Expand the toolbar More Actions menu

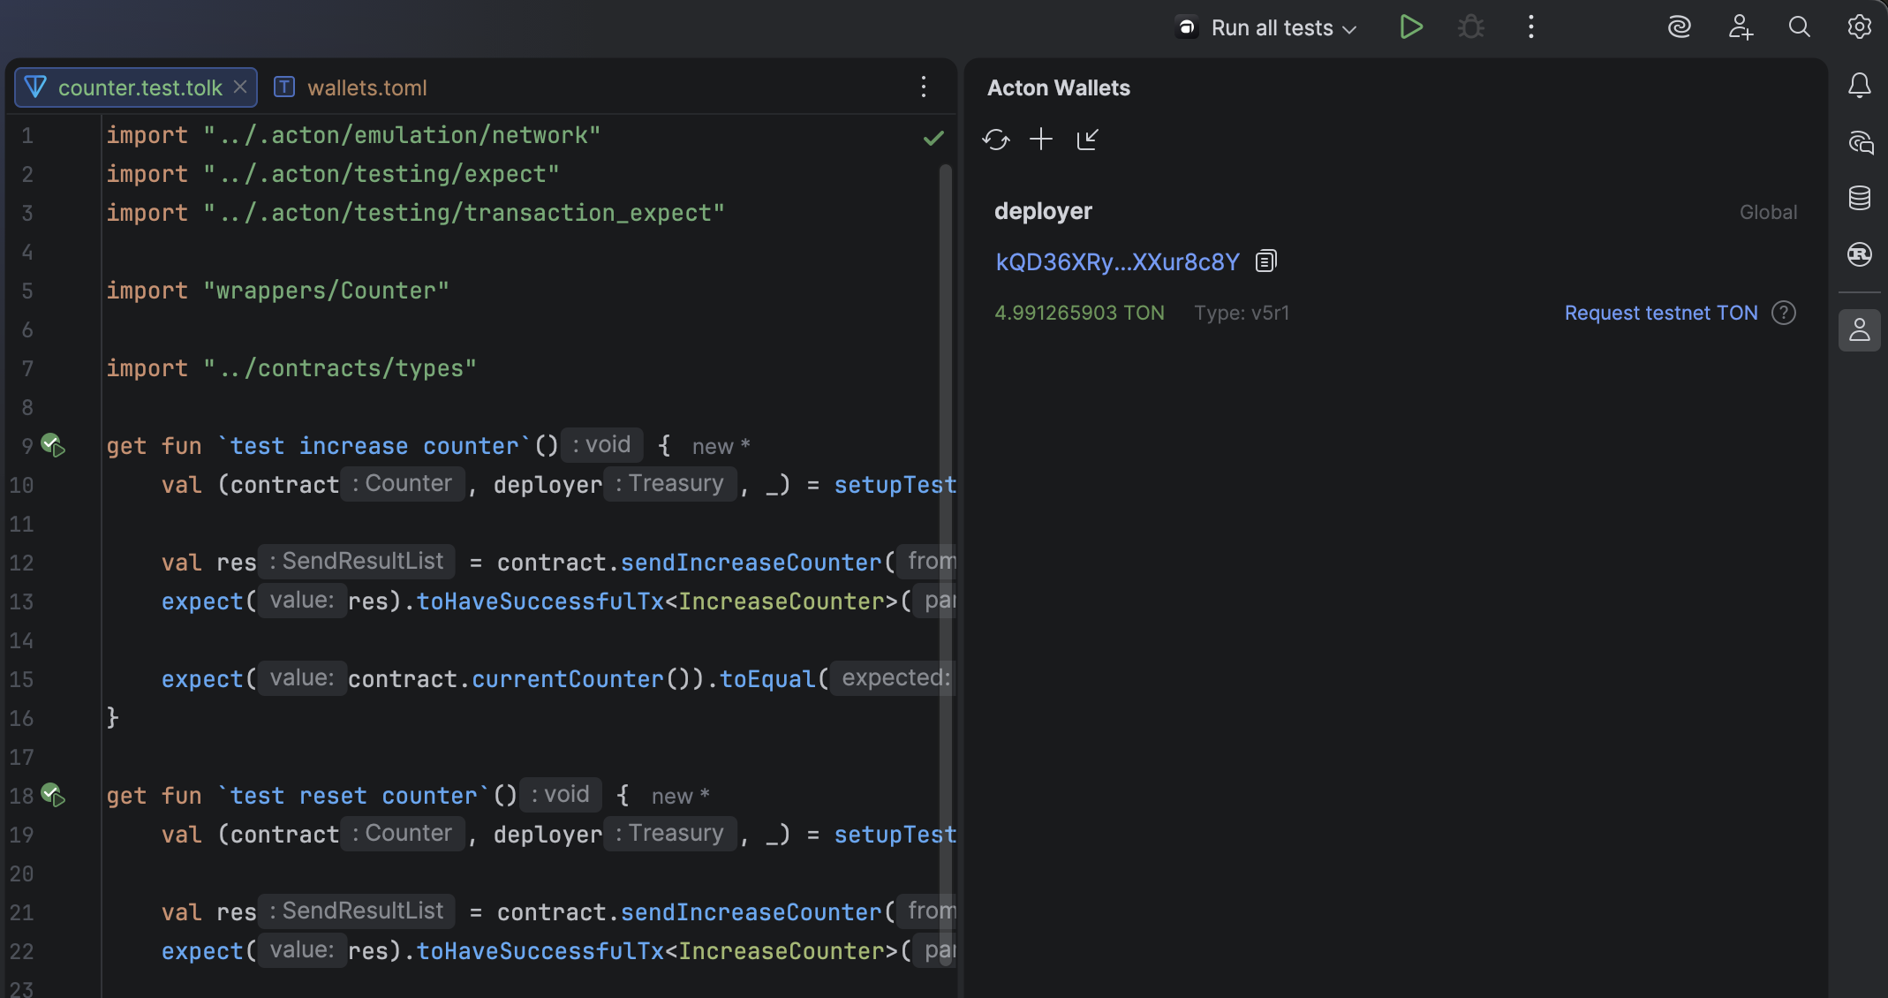pyautogui.click(x=1531, y=27)
